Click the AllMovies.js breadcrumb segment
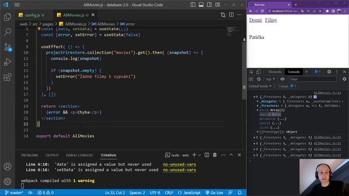The image size is (349, 196). tap(73, 24)
